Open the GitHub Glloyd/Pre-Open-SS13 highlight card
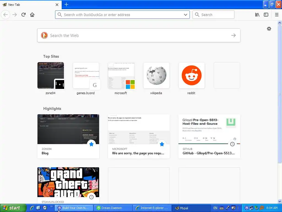The height and width of the screenshot is (212, 282). tap(209, 136)
